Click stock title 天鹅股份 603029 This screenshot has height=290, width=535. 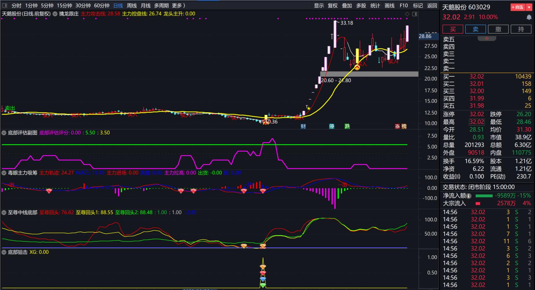click(466, 7)
